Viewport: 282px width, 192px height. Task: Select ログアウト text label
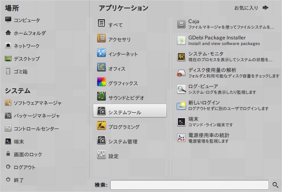25,167
